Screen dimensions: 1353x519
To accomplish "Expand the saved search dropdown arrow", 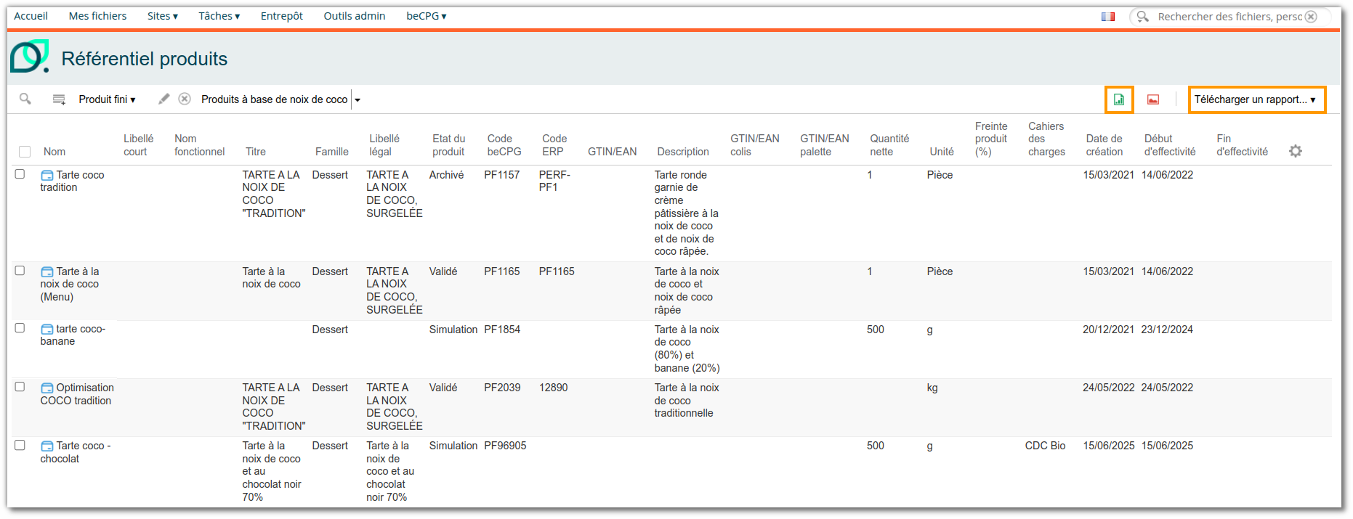I will click(358, 99).
